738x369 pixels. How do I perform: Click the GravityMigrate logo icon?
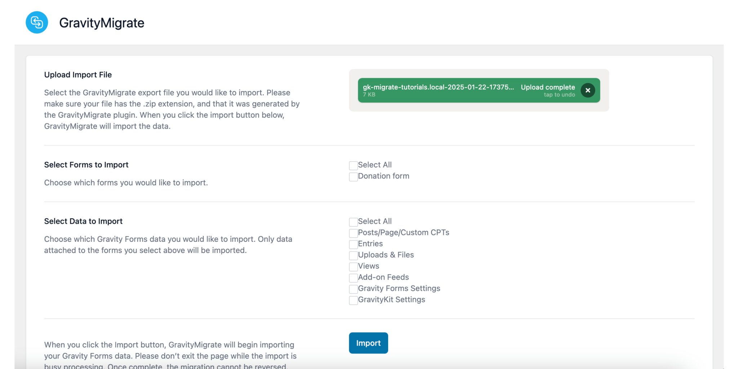point(37,22)
